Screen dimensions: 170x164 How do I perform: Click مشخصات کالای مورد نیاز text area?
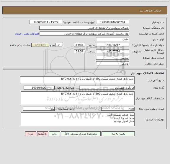coord(78,98)
